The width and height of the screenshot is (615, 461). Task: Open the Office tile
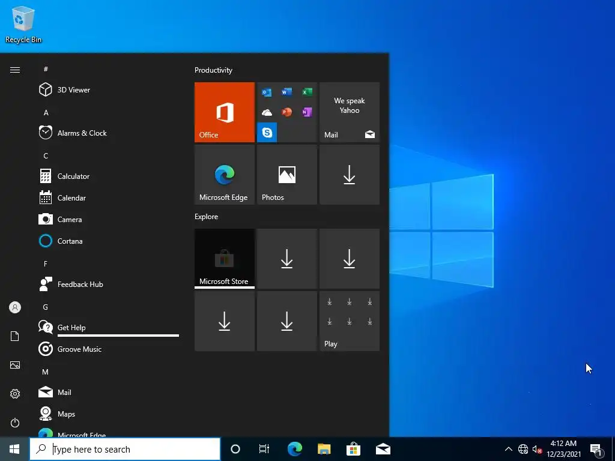[225, 112]
